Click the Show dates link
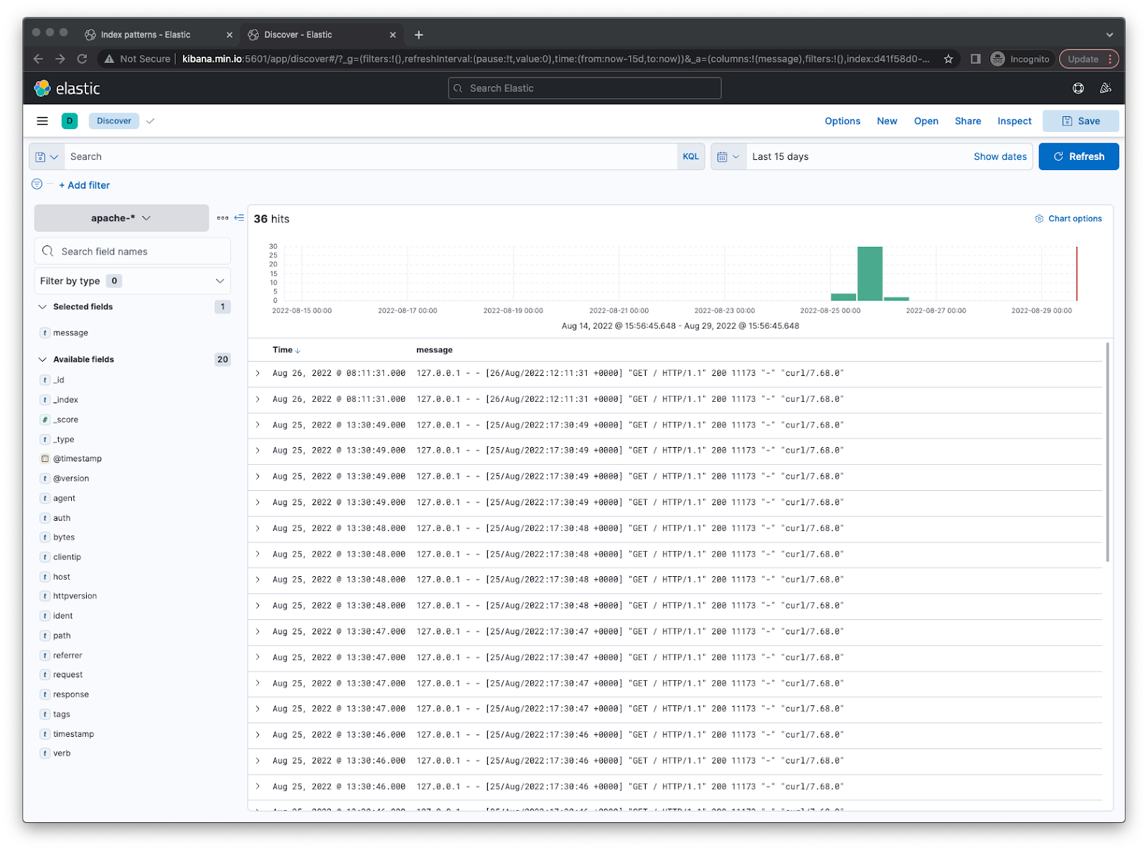 [999, 156]
